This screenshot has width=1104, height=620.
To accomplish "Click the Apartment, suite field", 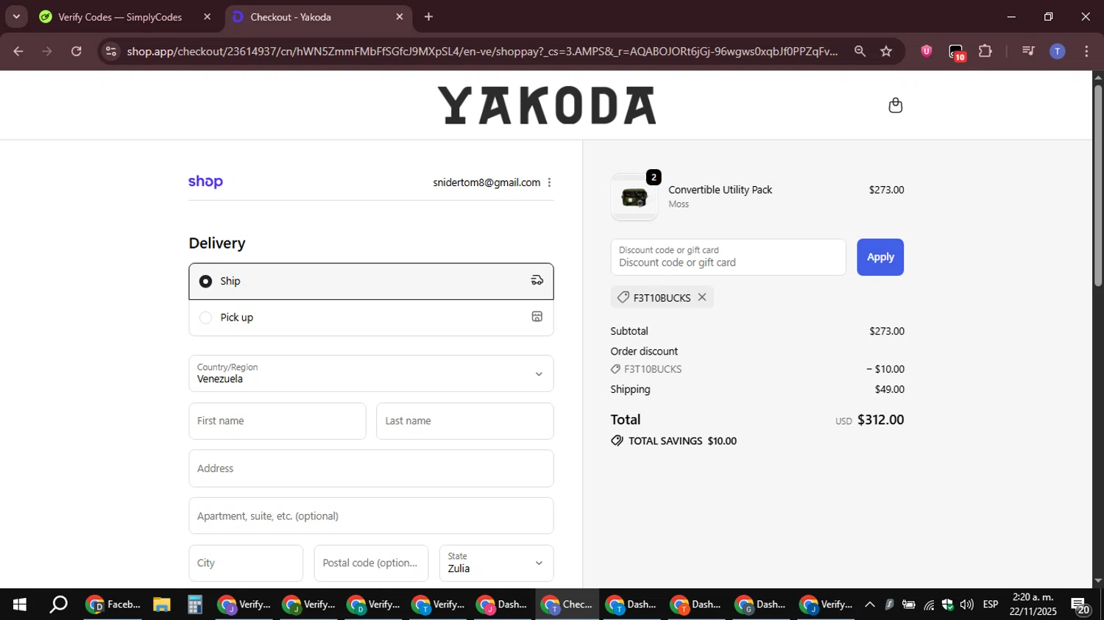I will pyautogui.click(x=371, y=516).
